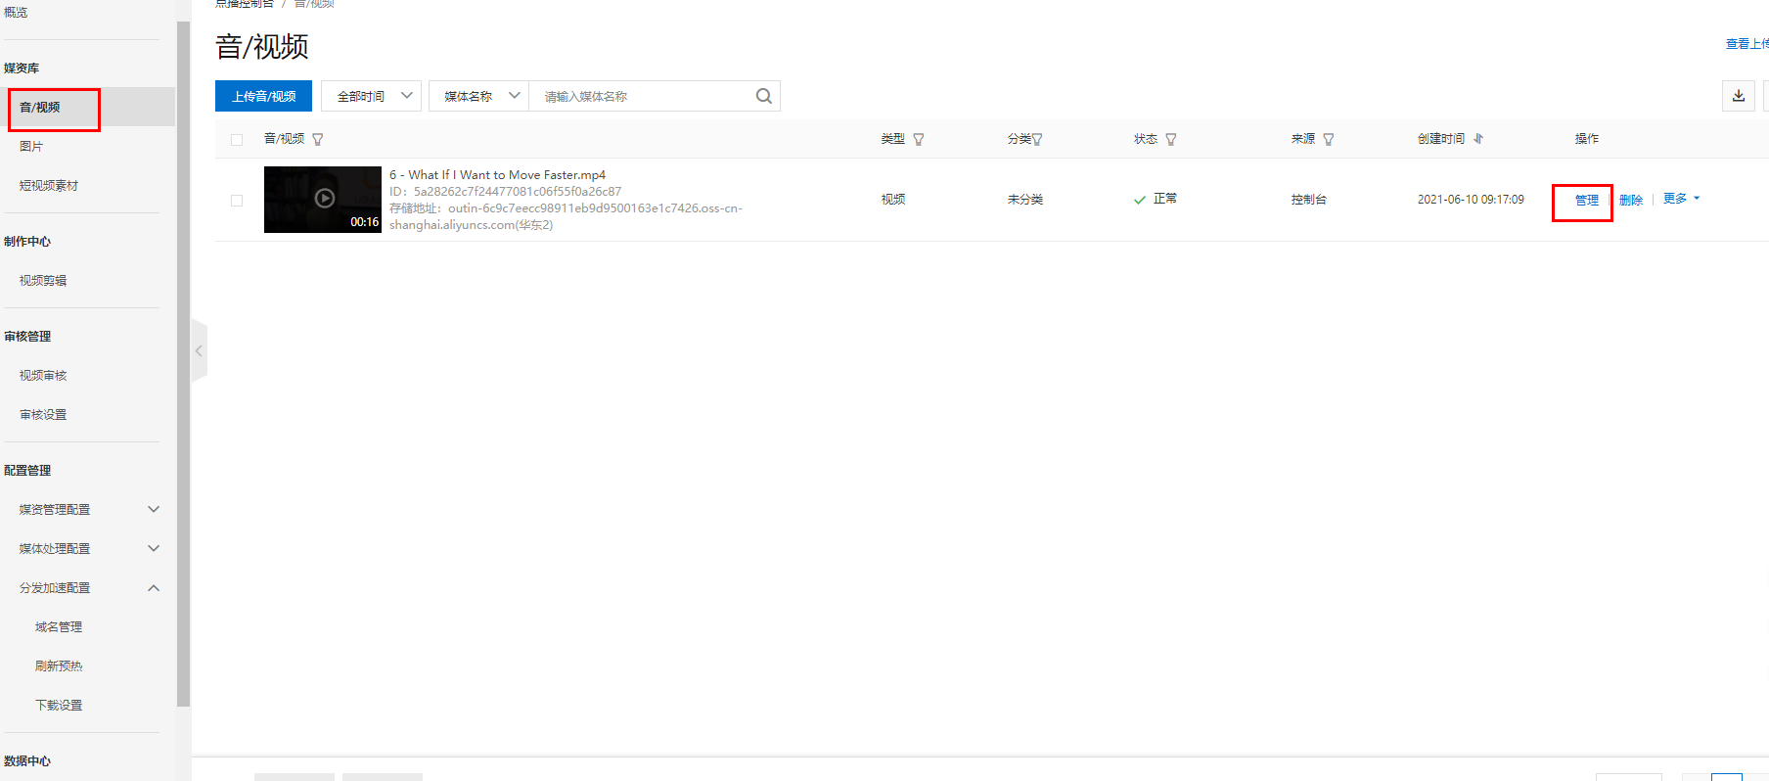This screenshot has height=781, width=1769.
Task: Open the 类型 column filter icon
Action: point(919,140)
